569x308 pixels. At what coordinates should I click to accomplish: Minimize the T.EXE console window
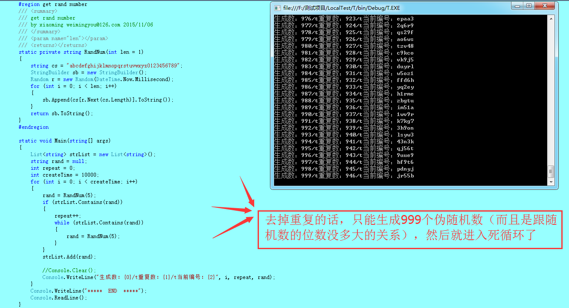coord(518,6)
